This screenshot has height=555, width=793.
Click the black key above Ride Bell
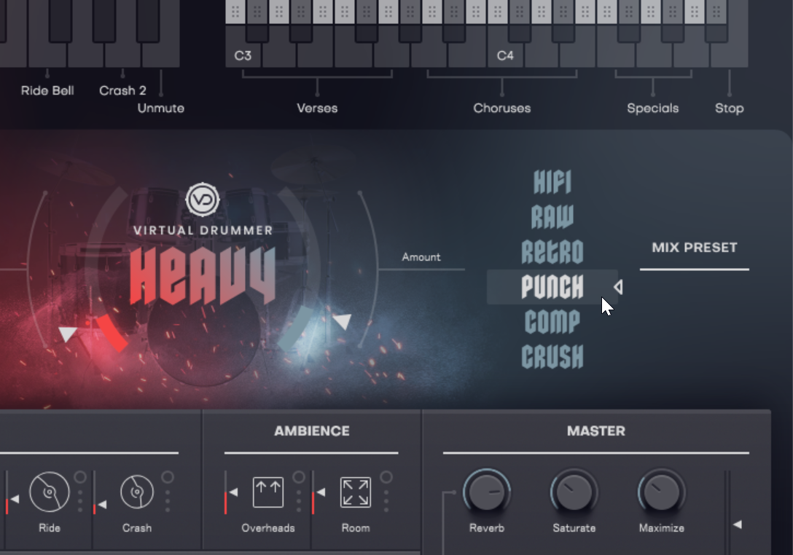[60, 20]
